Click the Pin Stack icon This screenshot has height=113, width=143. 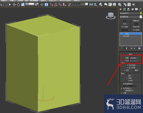122,48
